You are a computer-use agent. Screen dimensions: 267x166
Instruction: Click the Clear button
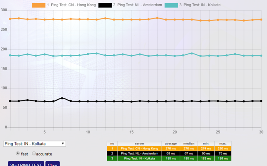click(52, 164)
